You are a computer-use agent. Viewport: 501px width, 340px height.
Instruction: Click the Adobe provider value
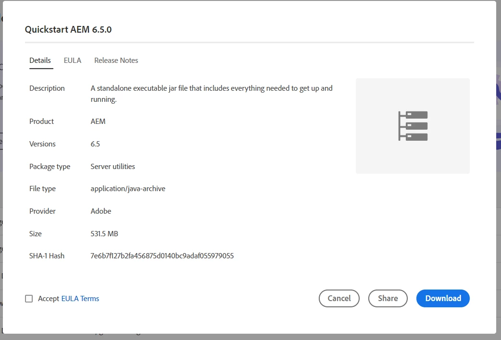(100, 211)
